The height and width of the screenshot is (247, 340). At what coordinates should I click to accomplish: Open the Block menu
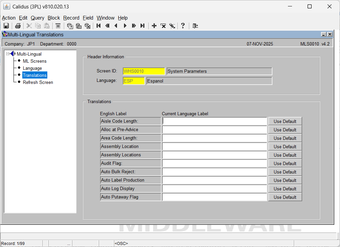pyautogui.click(x=54, y=18)
